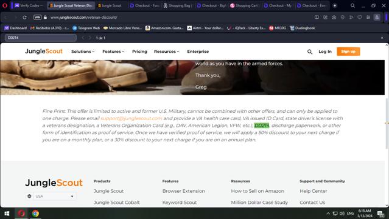This screenshot has height=219, width=389.
Task: Switch to the Verify Codes tab
Action: click(x=29, y=5)
